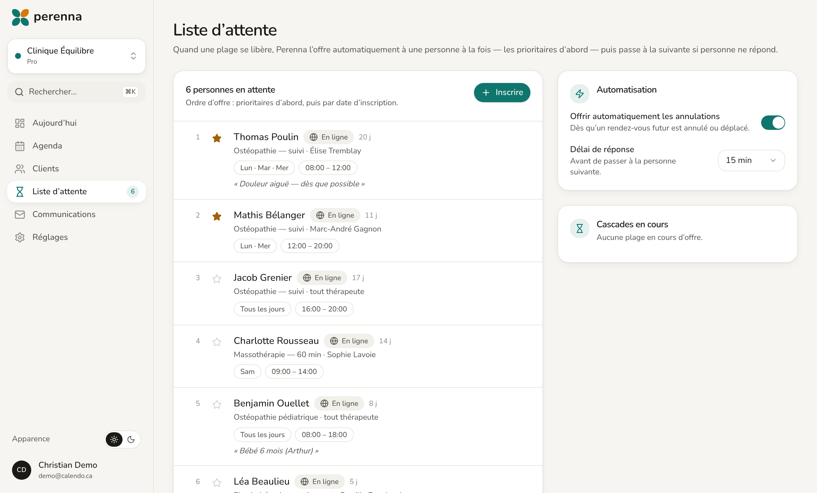Click the 08:00 – 18:00 time chip
817x493 pixels.
coord(324,435)
